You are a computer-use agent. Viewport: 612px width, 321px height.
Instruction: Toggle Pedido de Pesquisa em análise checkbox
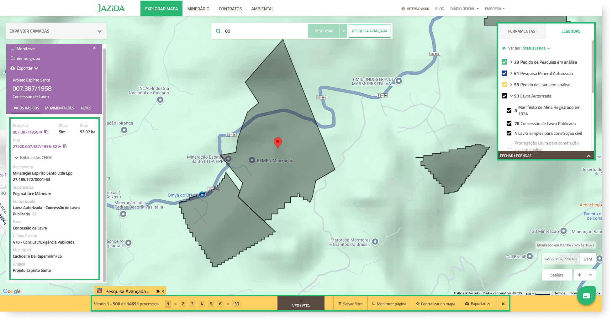(504, 62)
